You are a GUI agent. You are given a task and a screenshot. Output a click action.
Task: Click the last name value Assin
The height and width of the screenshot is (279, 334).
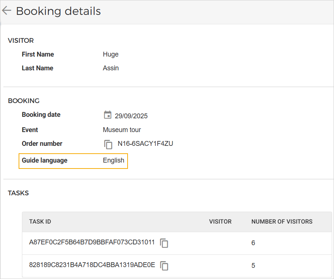pos(110,68)
